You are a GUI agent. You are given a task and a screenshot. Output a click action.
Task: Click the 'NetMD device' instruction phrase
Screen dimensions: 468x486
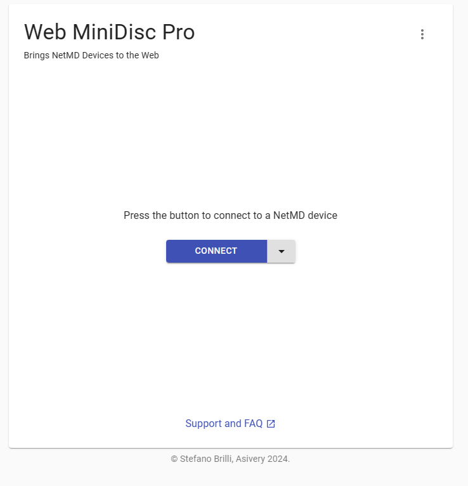pyautogui.click(x=305, y=215)
